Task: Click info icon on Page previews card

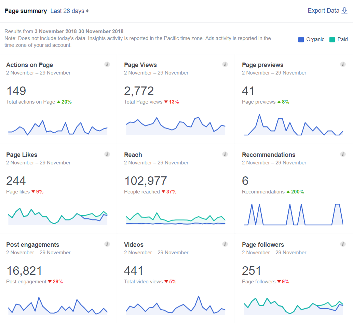Action: pyautogui.click(x=343, y=64)
